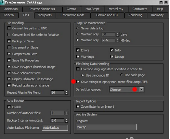This screenshot has width=170, height=139.
Task: Switch to the Animation tab
Action: pos(11,9)
